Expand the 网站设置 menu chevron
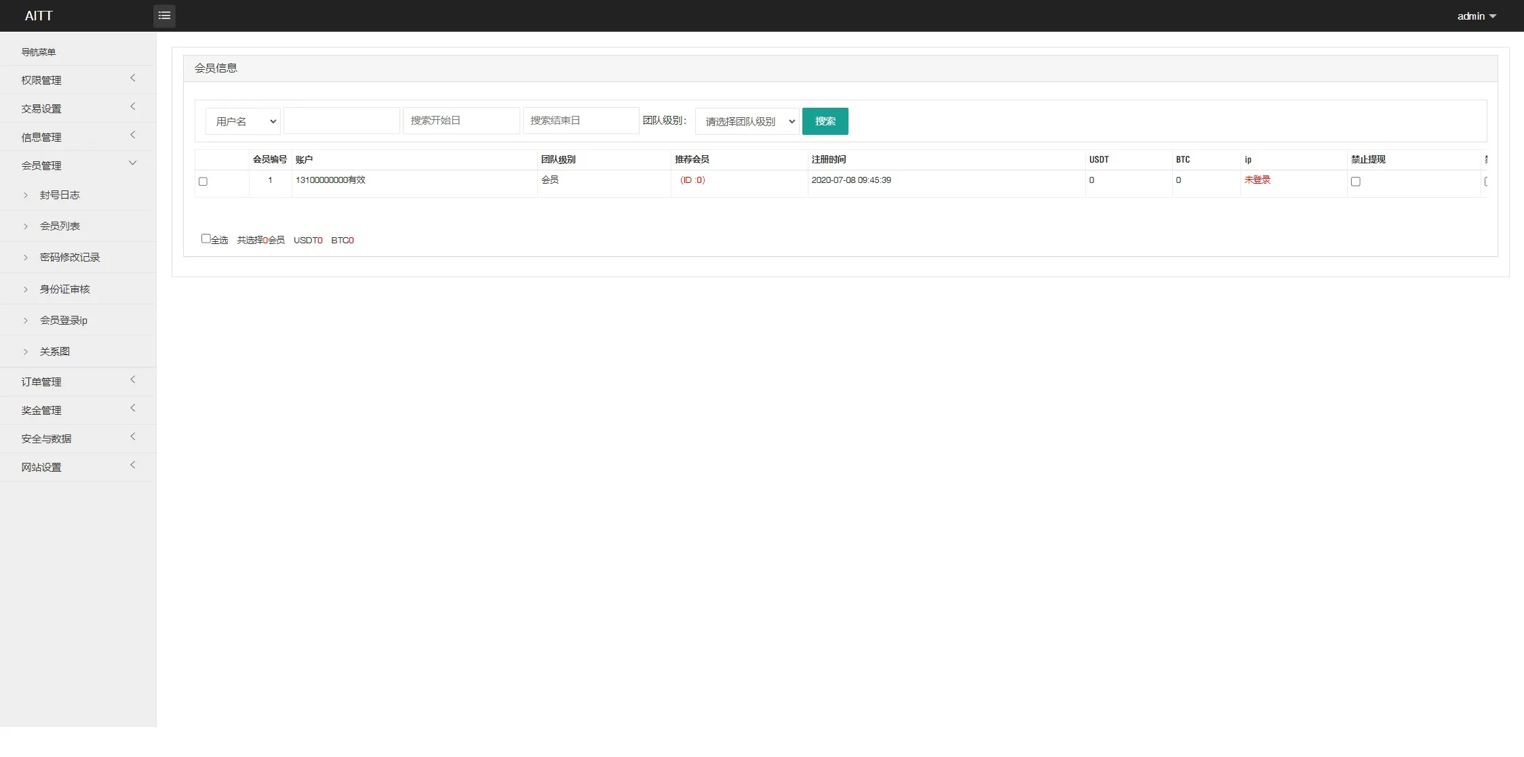1524x757 pixels. (x=133, y=466)
